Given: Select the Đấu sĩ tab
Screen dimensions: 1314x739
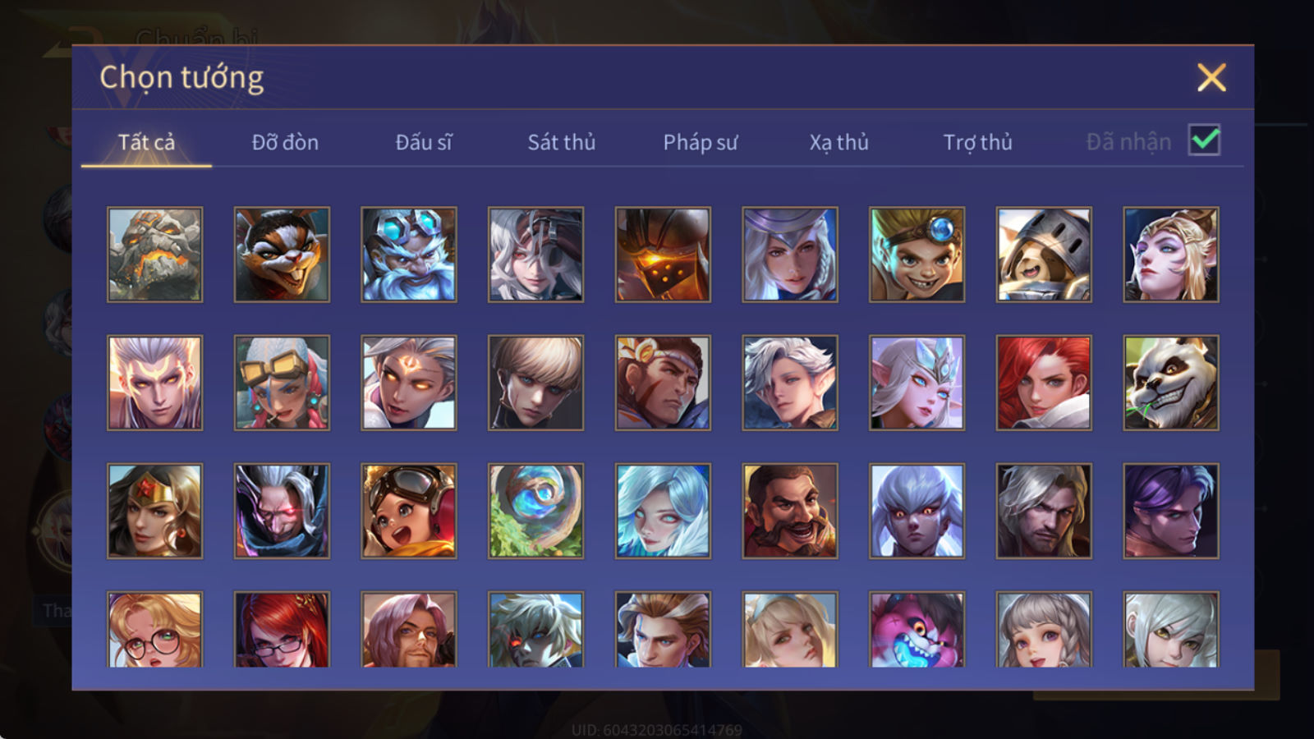Looking at the screenshot, I should 423,142.
